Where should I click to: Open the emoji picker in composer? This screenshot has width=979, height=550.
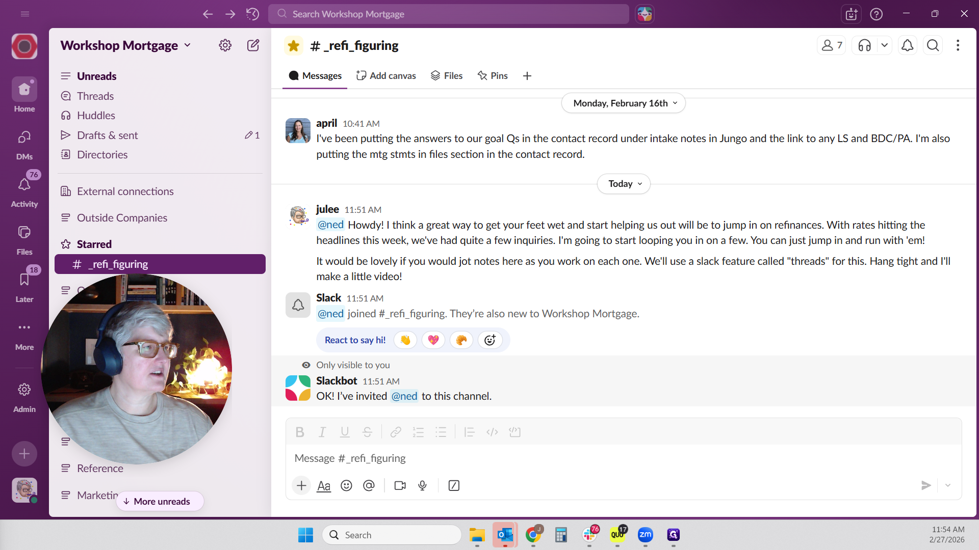pos(346,485)
